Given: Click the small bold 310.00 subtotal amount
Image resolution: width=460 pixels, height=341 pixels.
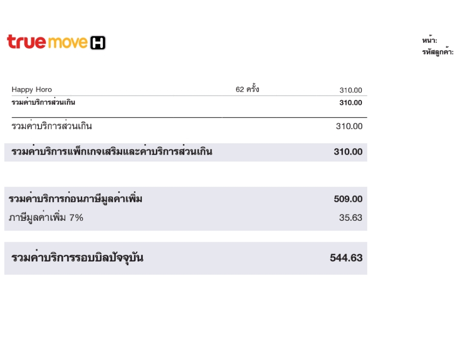Looking at the screenshot, I should (x=351, y=103).
